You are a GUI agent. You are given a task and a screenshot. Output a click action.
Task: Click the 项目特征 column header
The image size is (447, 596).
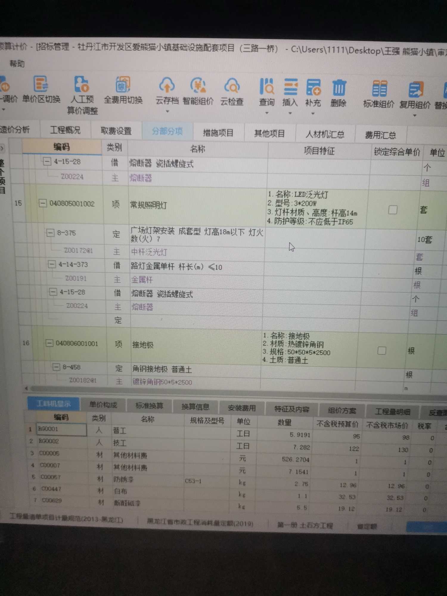click(x=319, y=151)
